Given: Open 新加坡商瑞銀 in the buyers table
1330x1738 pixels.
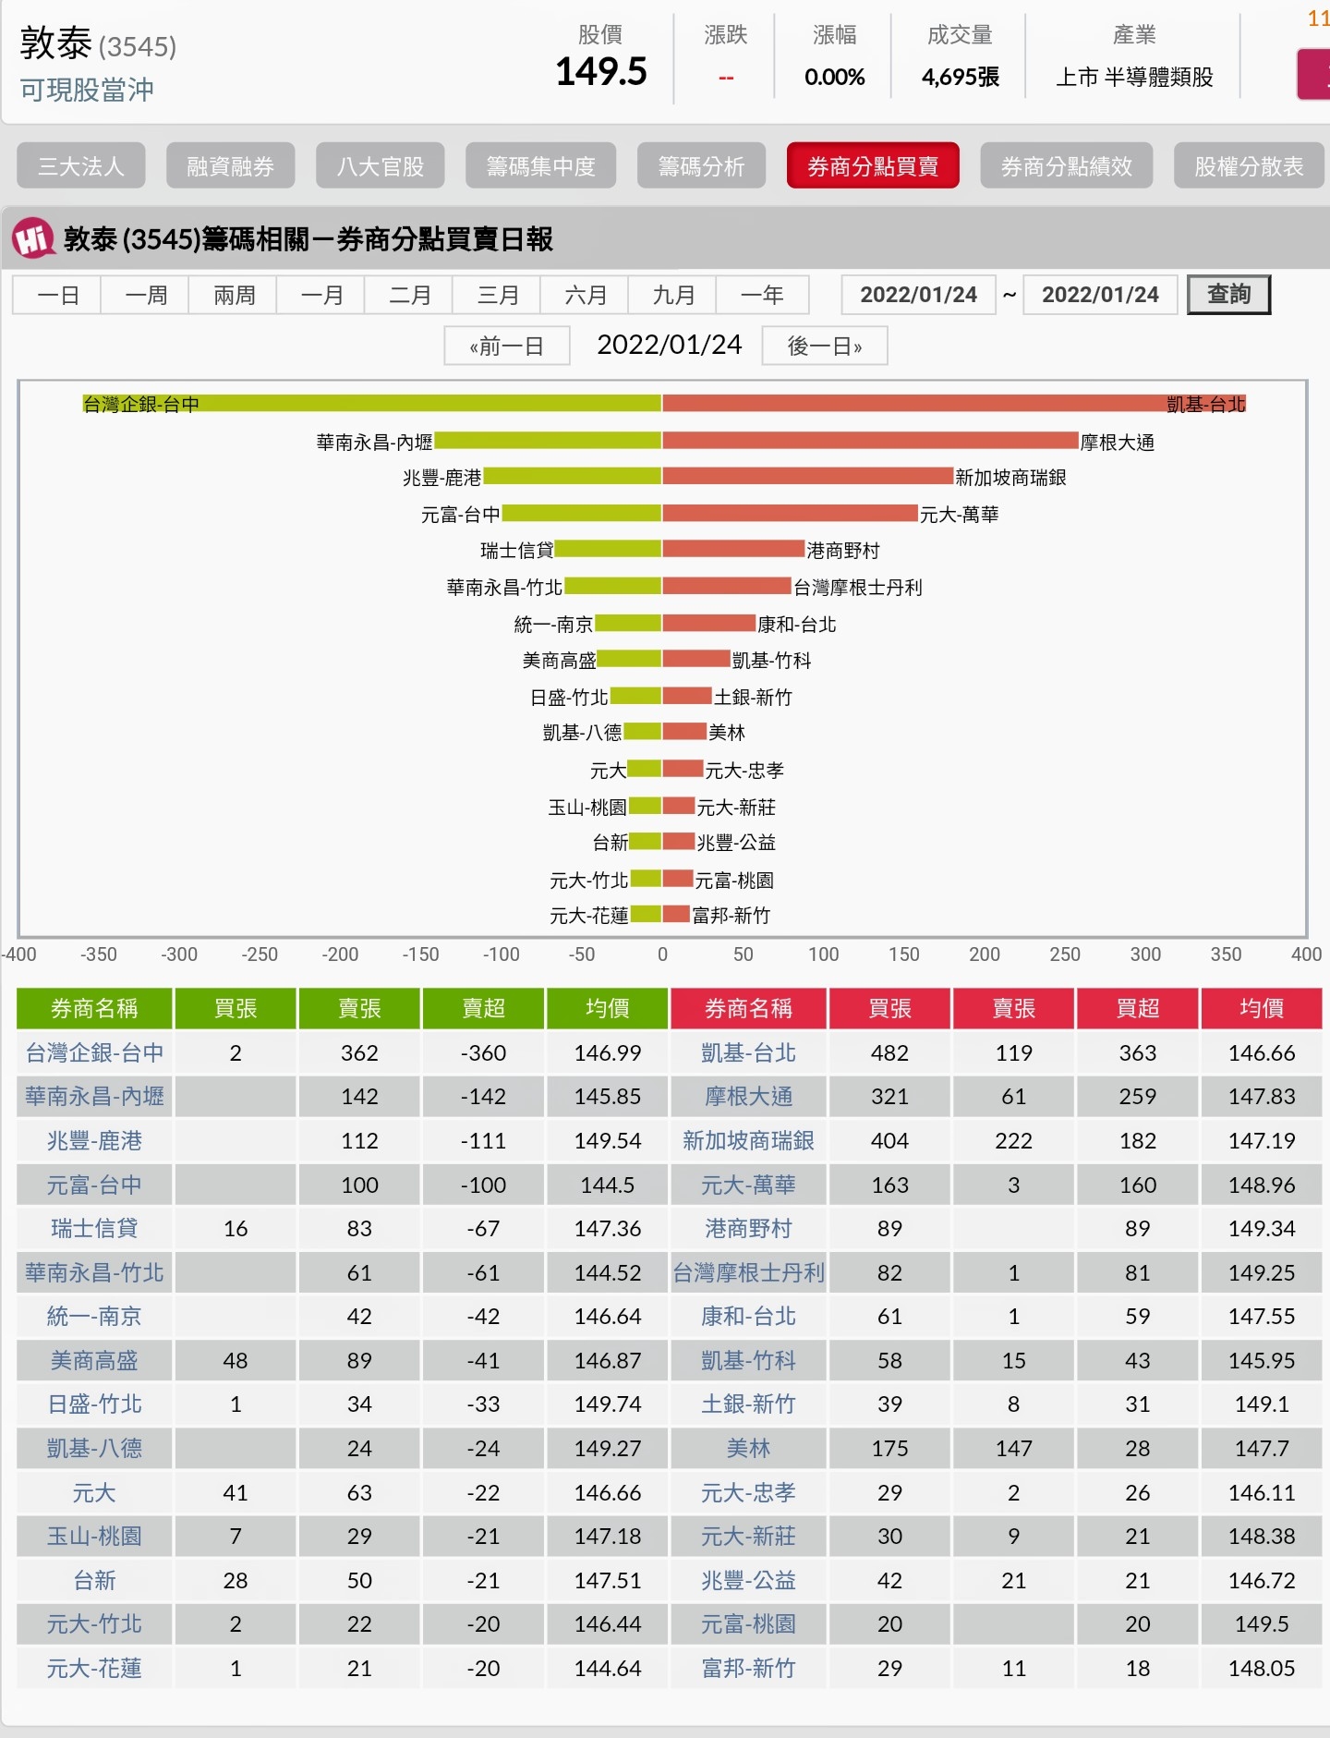Looking at the screenshot, I should click(748, 1141).
